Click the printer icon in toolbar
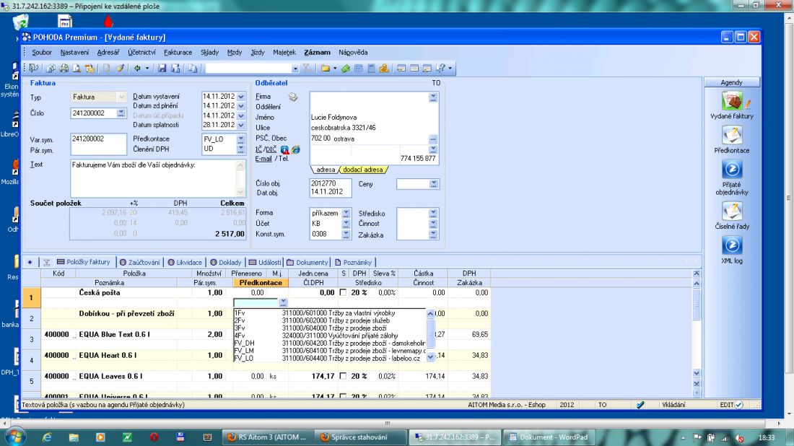This screenshot has width=794, height=446. pos(64,69)
